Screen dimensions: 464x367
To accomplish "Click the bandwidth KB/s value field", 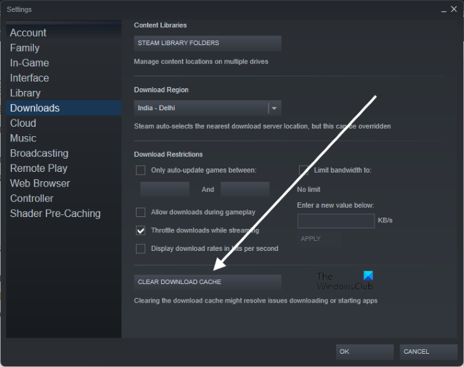I will (x=336, y=221).
